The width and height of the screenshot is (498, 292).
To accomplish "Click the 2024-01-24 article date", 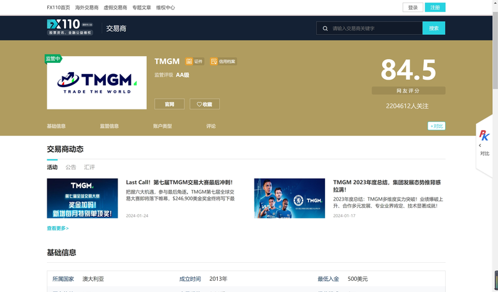I will click(137, 216).
